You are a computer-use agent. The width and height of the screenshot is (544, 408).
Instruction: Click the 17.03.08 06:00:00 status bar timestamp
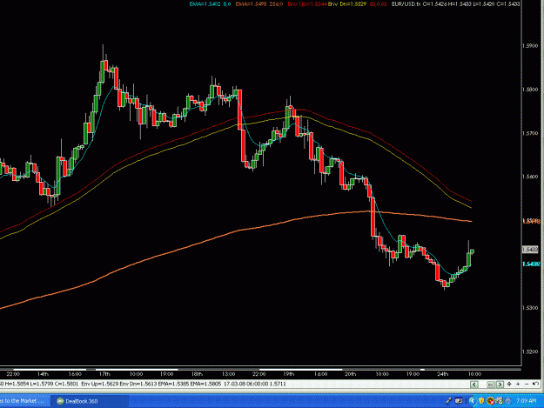coord(246,384)
